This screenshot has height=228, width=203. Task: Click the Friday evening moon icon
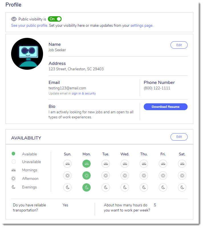pos(163,188)
